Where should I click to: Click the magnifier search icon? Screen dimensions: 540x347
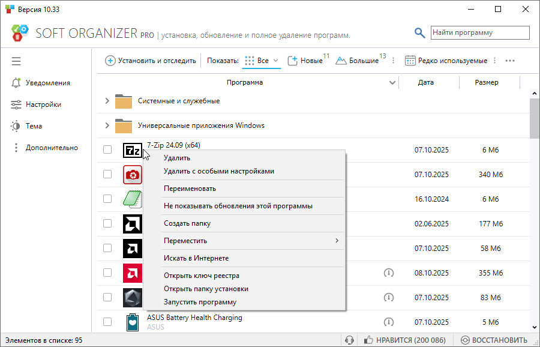click(420, 33)
